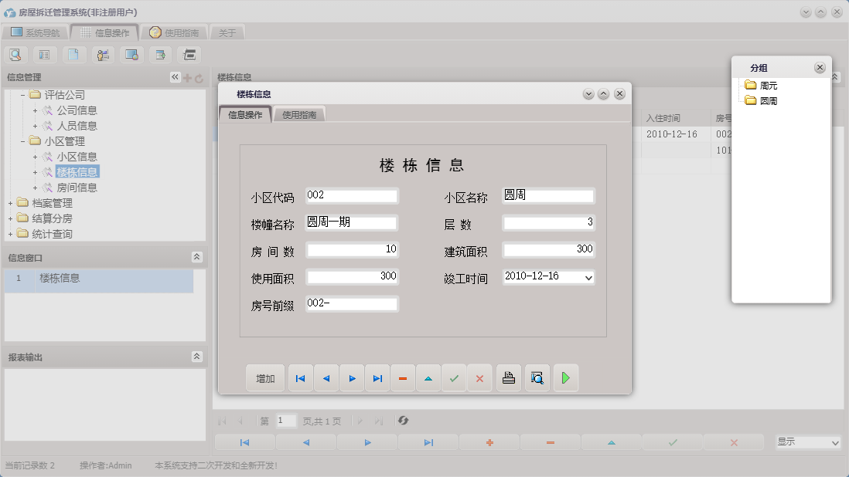Click the 小区代码 input field
The height and width of the screenshot is (477, 849).
pos(352,195)
